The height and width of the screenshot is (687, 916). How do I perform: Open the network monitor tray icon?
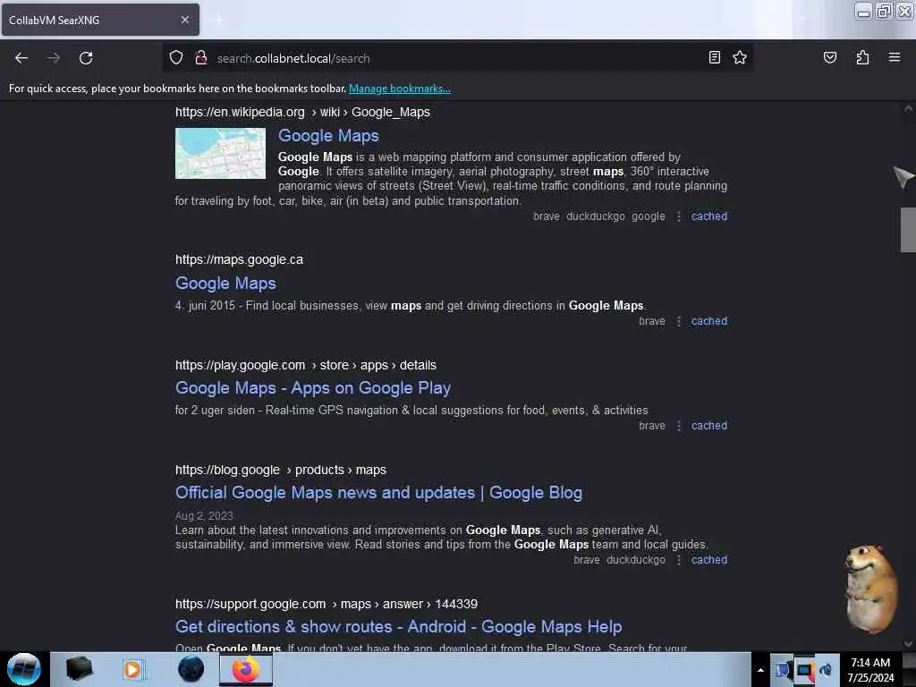(804, 670)
